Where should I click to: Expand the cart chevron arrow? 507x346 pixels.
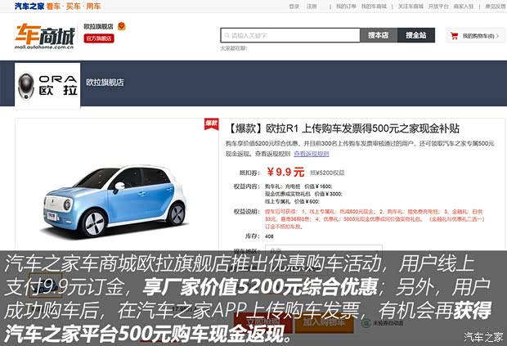[498, 36]
